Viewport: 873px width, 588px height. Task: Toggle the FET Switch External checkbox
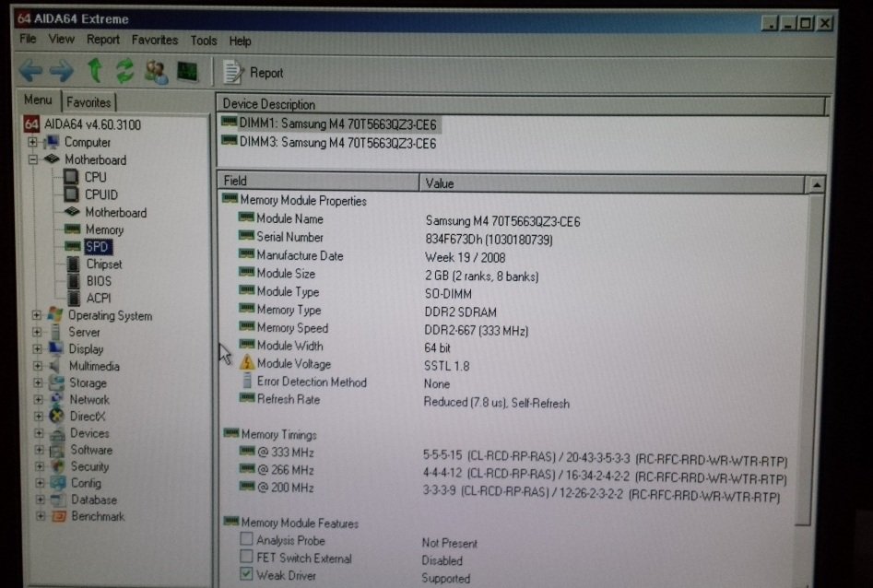point(246,557)
